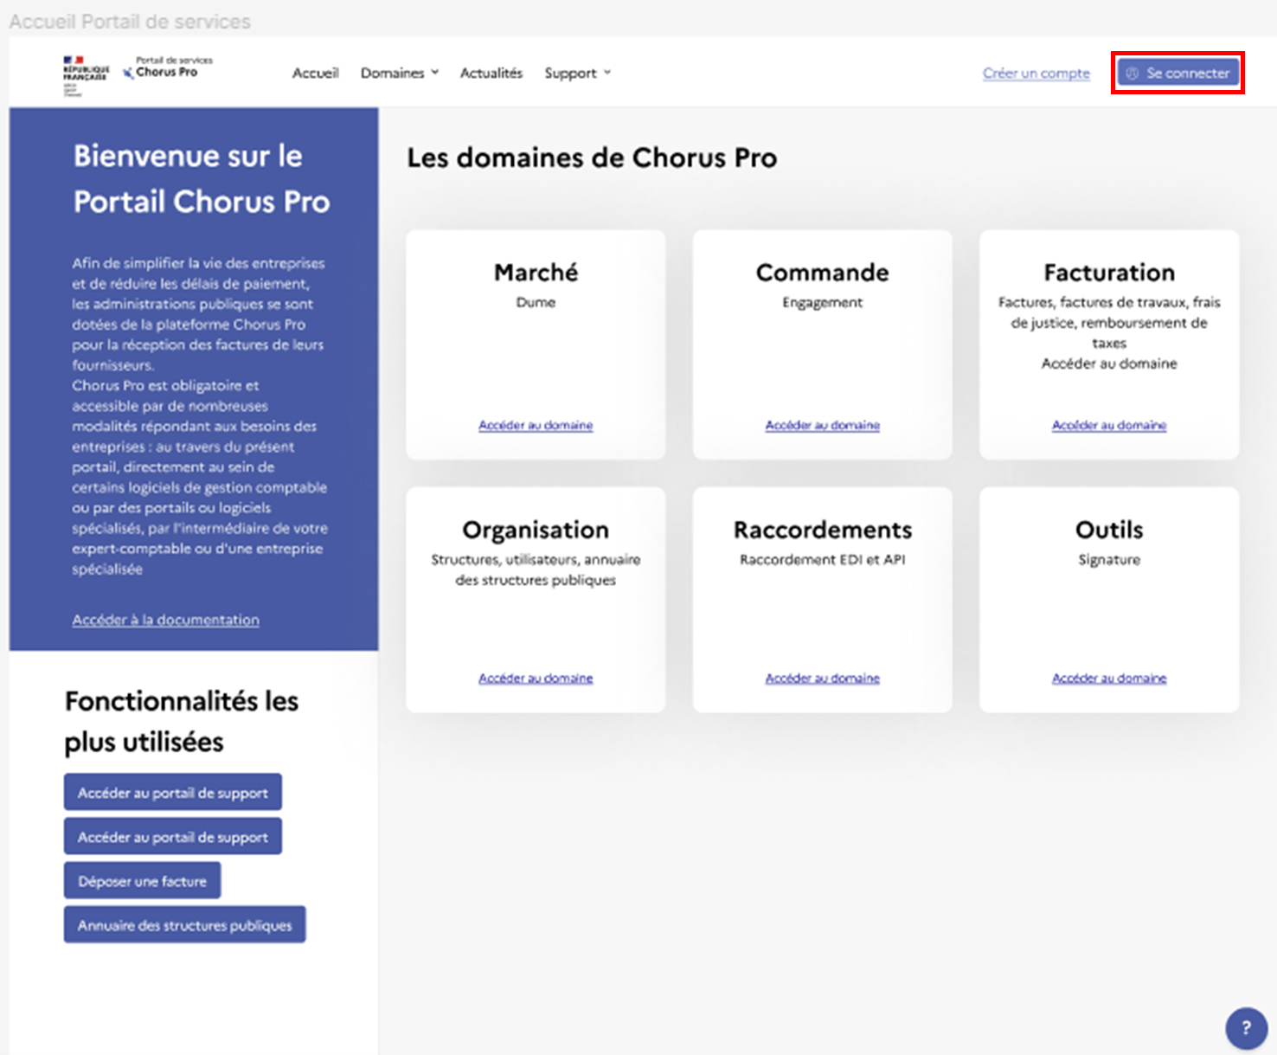Image resolution: width=1277 pixels, height=1055 pixels.
Task: Expand the Domaines dropdown menu
Action: 400,73
